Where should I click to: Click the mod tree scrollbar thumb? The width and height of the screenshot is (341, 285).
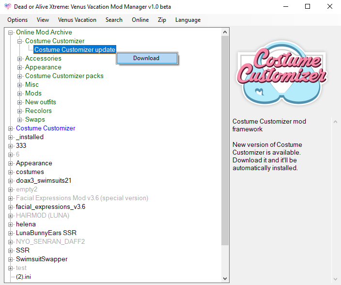click(225, 141)
